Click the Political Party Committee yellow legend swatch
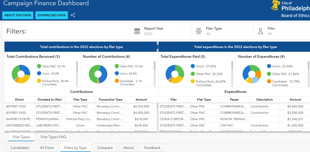The height and width of the screenshot is (152, 310). pyautogui.click(x=39, y=81)
